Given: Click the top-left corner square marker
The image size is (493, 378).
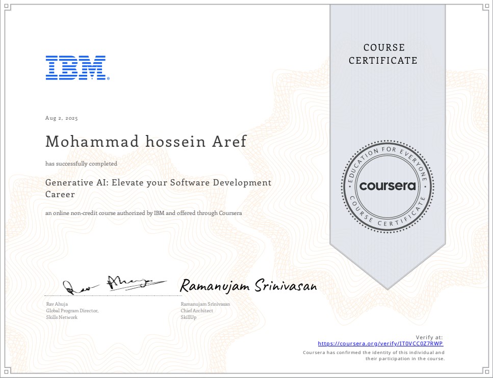Looking at the screenshot, I should coord(7,7).
